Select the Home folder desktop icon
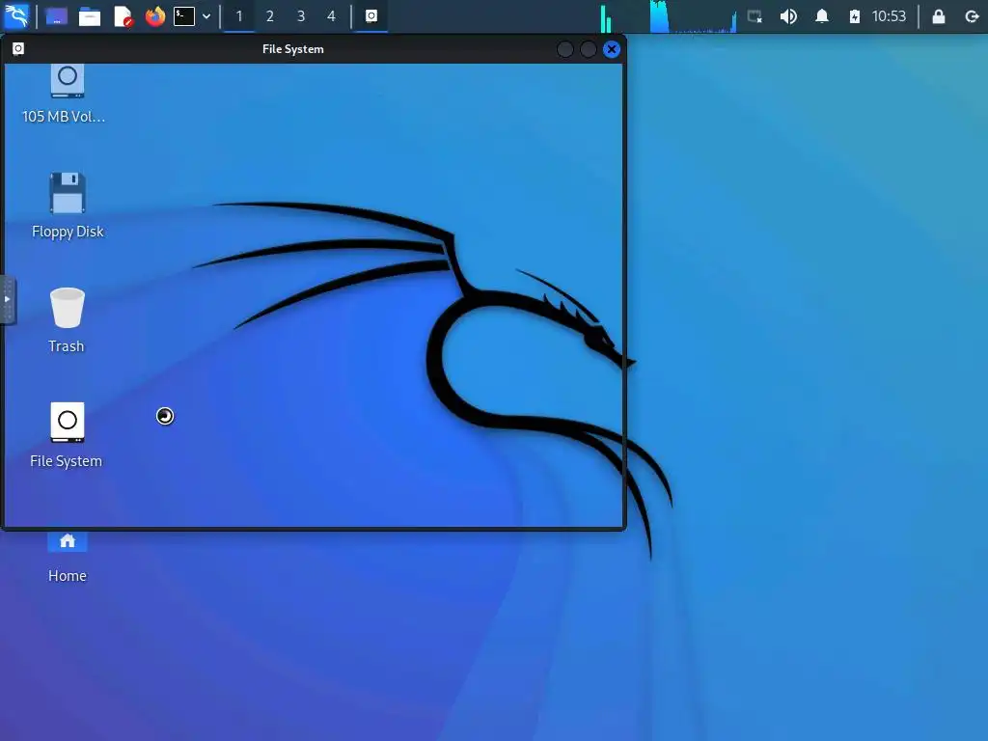Image resolution: width=988 pixels, height=741 pixels. pos(68,540)
